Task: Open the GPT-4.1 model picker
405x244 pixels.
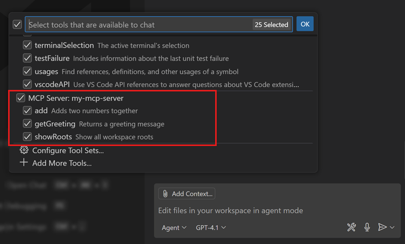Action: tap(211, 228)
